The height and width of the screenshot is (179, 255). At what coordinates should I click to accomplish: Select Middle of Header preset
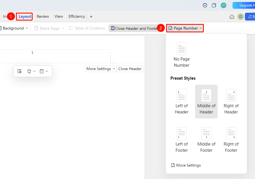[x=206, y=102]
